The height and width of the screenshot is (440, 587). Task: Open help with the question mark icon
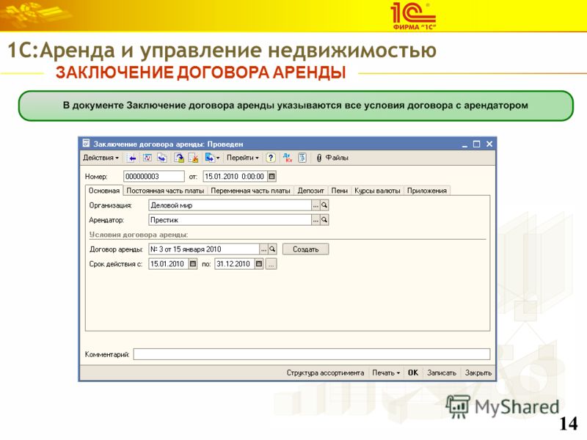coord(271,158)
